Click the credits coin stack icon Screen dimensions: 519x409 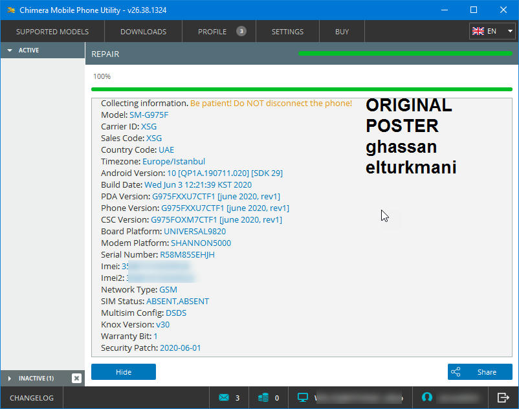[262, 398]
